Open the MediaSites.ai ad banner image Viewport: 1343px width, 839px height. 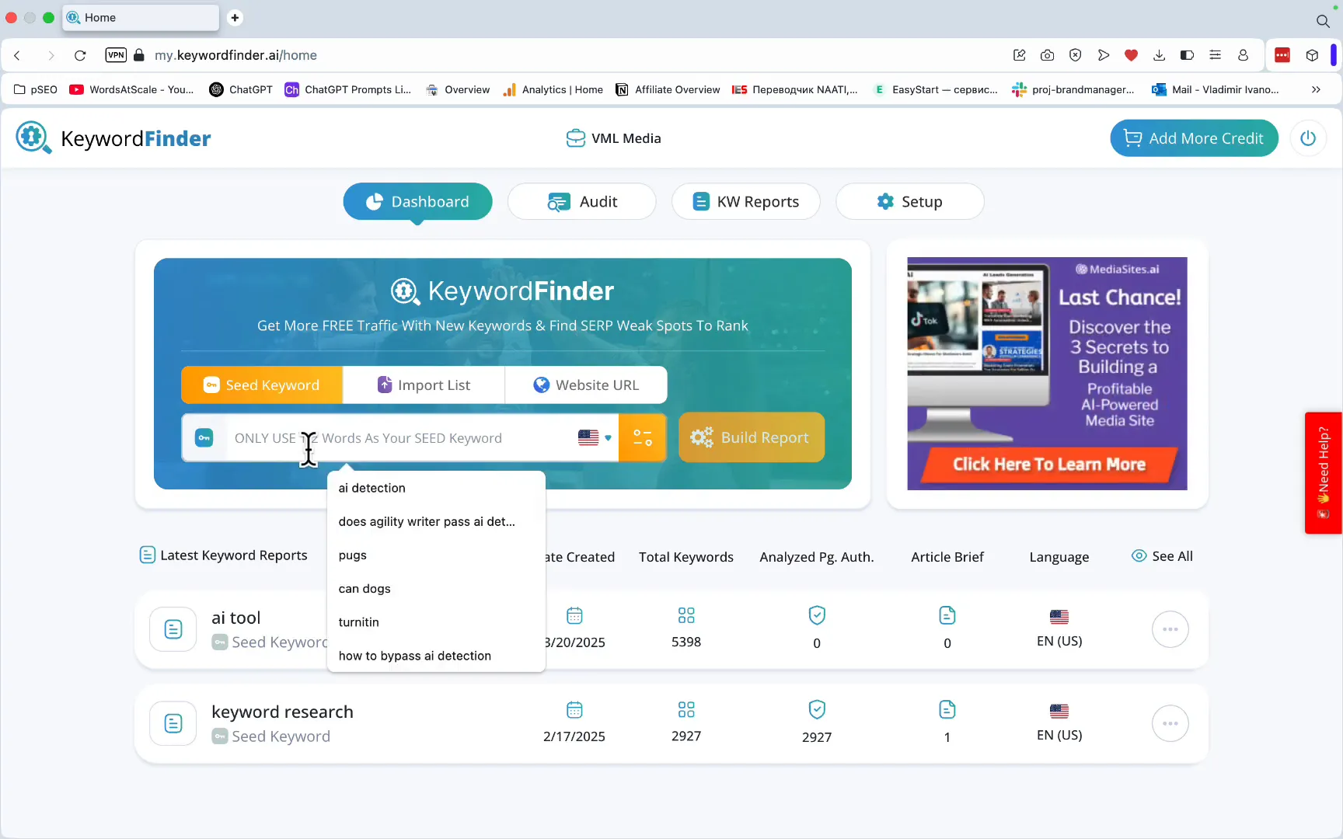coord(1047,374)
